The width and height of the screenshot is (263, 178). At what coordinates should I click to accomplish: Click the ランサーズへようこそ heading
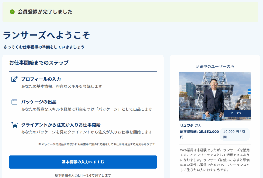[46, 35]
